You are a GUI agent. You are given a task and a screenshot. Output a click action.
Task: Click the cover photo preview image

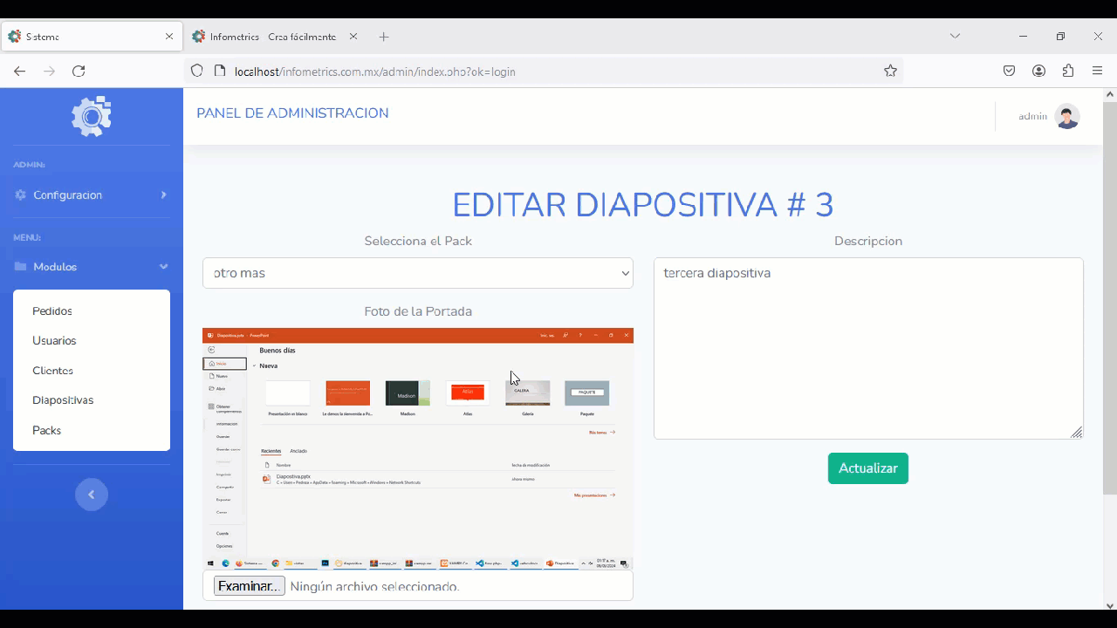418,448
